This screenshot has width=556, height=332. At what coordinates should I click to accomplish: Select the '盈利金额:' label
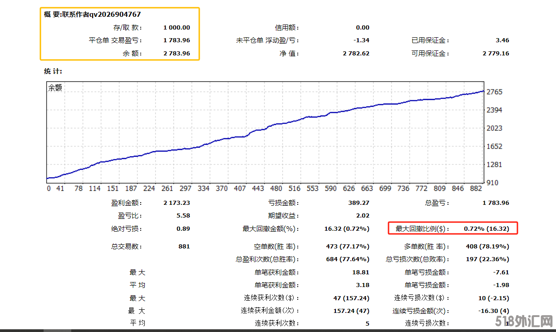tap(127, 203)
